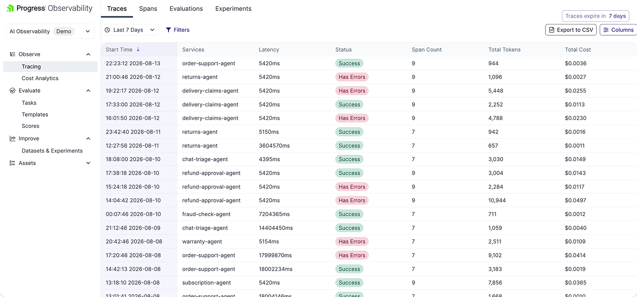Click total cost $0.0036
This screenshot has height=297, width=637.
pos(575,63)
